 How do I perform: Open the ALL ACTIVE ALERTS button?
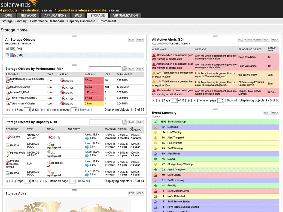click(x=250, y=40)
